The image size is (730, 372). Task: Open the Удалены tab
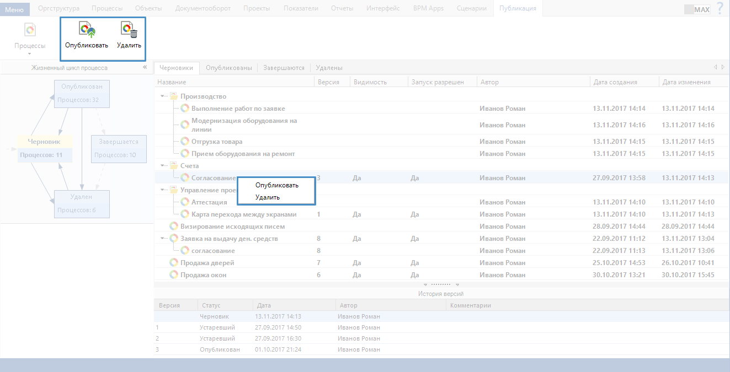pos(329,68)
